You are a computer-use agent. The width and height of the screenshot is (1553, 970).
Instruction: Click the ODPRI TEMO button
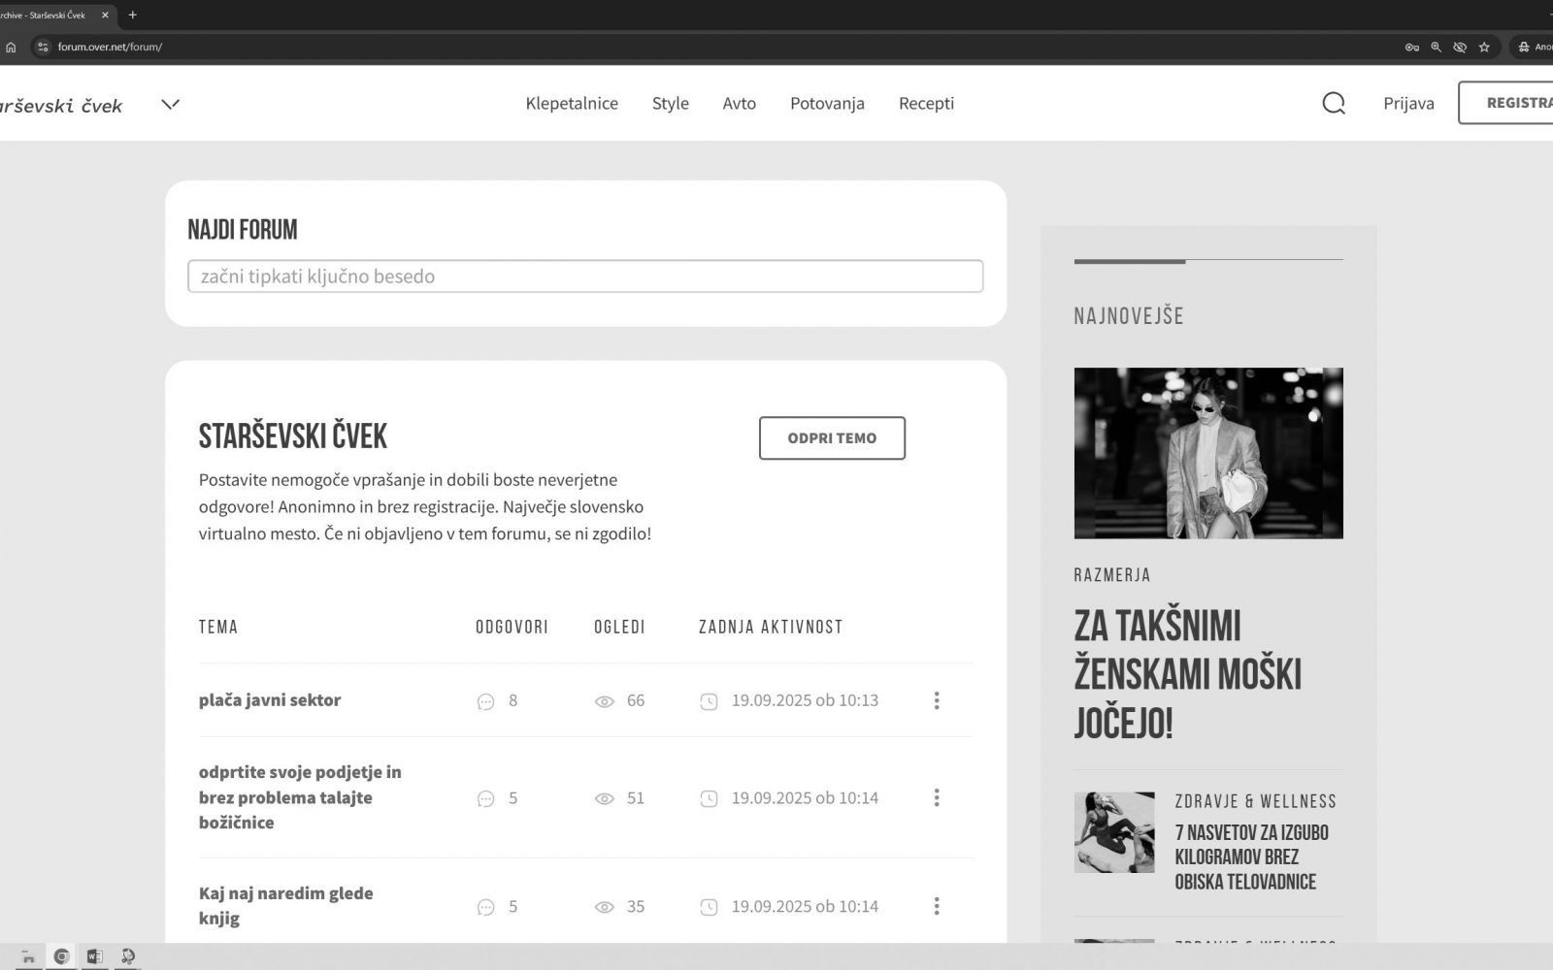[832, 438]
